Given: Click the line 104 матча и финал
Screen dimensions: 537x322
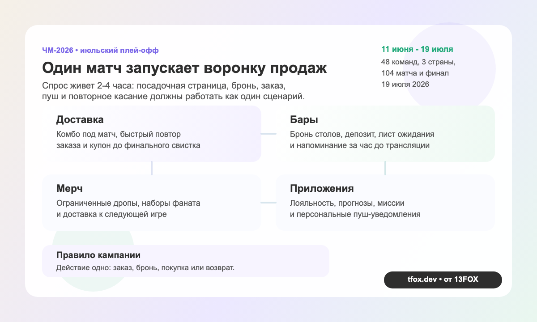Looking at the screenshot, I should point(415,73).
